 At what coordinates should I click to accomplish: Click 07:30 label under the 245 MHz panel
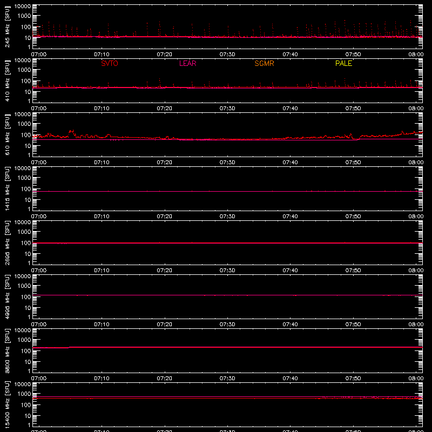point(227,55)
